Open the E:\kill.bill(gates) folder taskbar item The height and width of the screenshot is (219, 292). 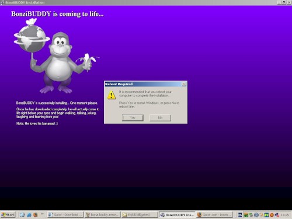point(140,215)
